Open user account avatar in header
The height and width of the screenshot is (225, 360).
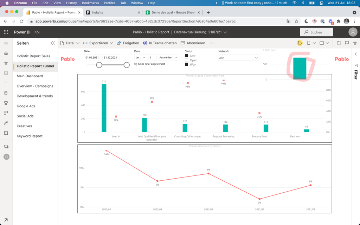[x=353, y=32]
